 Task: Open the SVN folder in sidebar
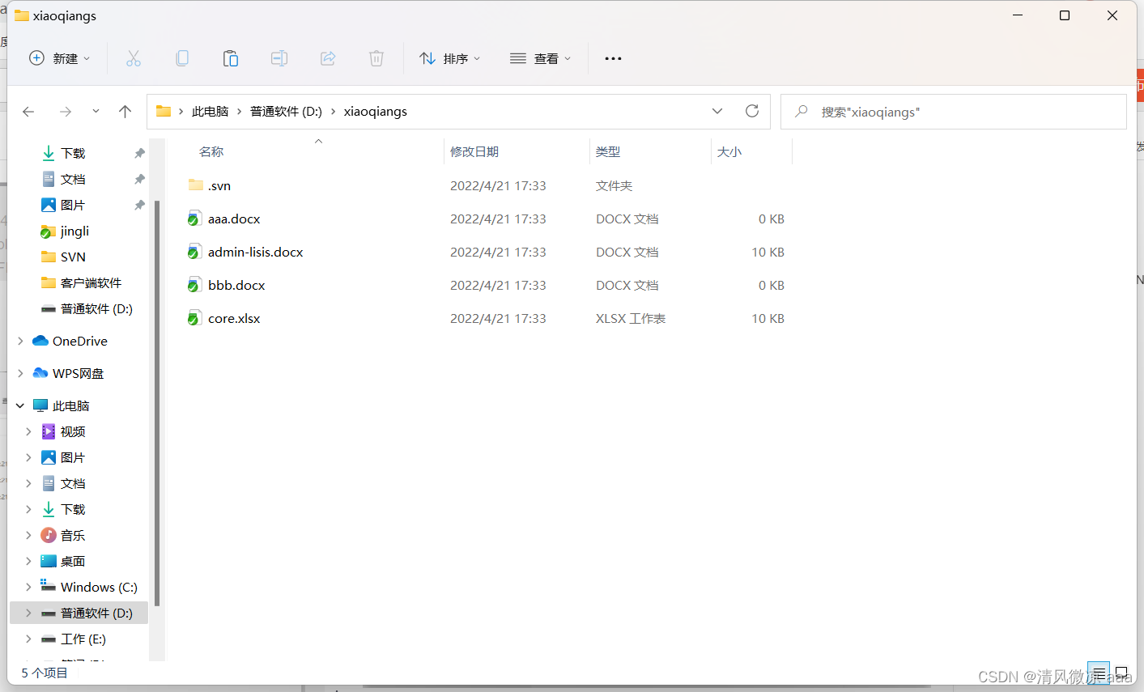(73, 257)
